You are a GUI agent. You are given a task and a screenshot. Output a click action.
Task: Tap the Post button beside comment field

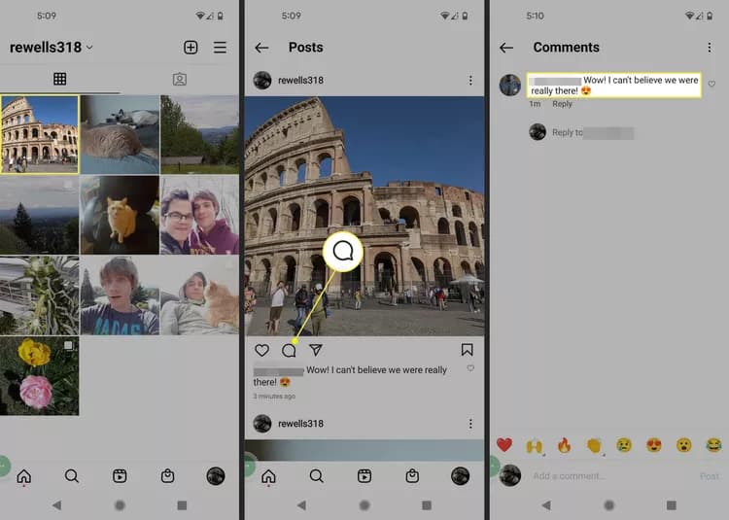(x=709, y=476)
